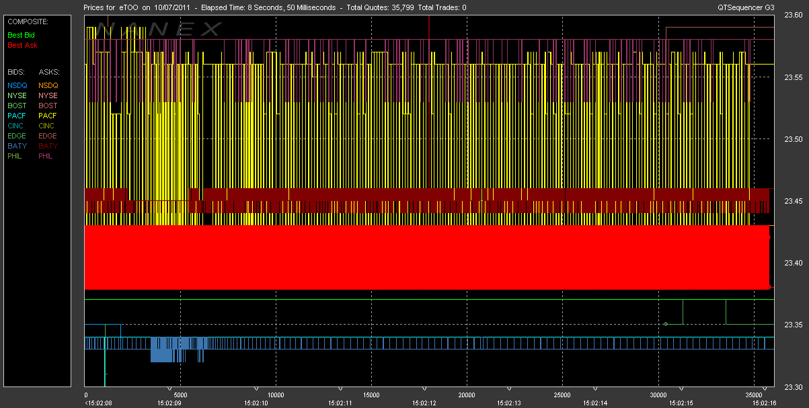Viewport: 809px width, 408px height.
Task: Click the 23.50 price axis label
Action: [x=794, y=139]
